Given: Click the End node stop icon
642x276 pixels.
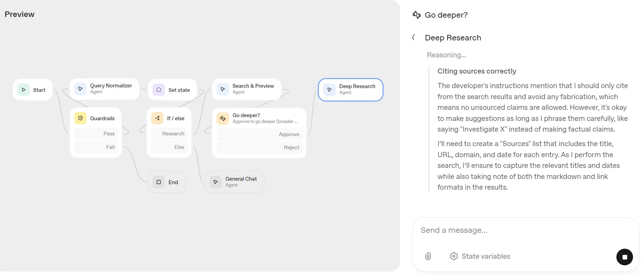Looking at the screenshot, I should pyautogui.click(x=159, y=182).
